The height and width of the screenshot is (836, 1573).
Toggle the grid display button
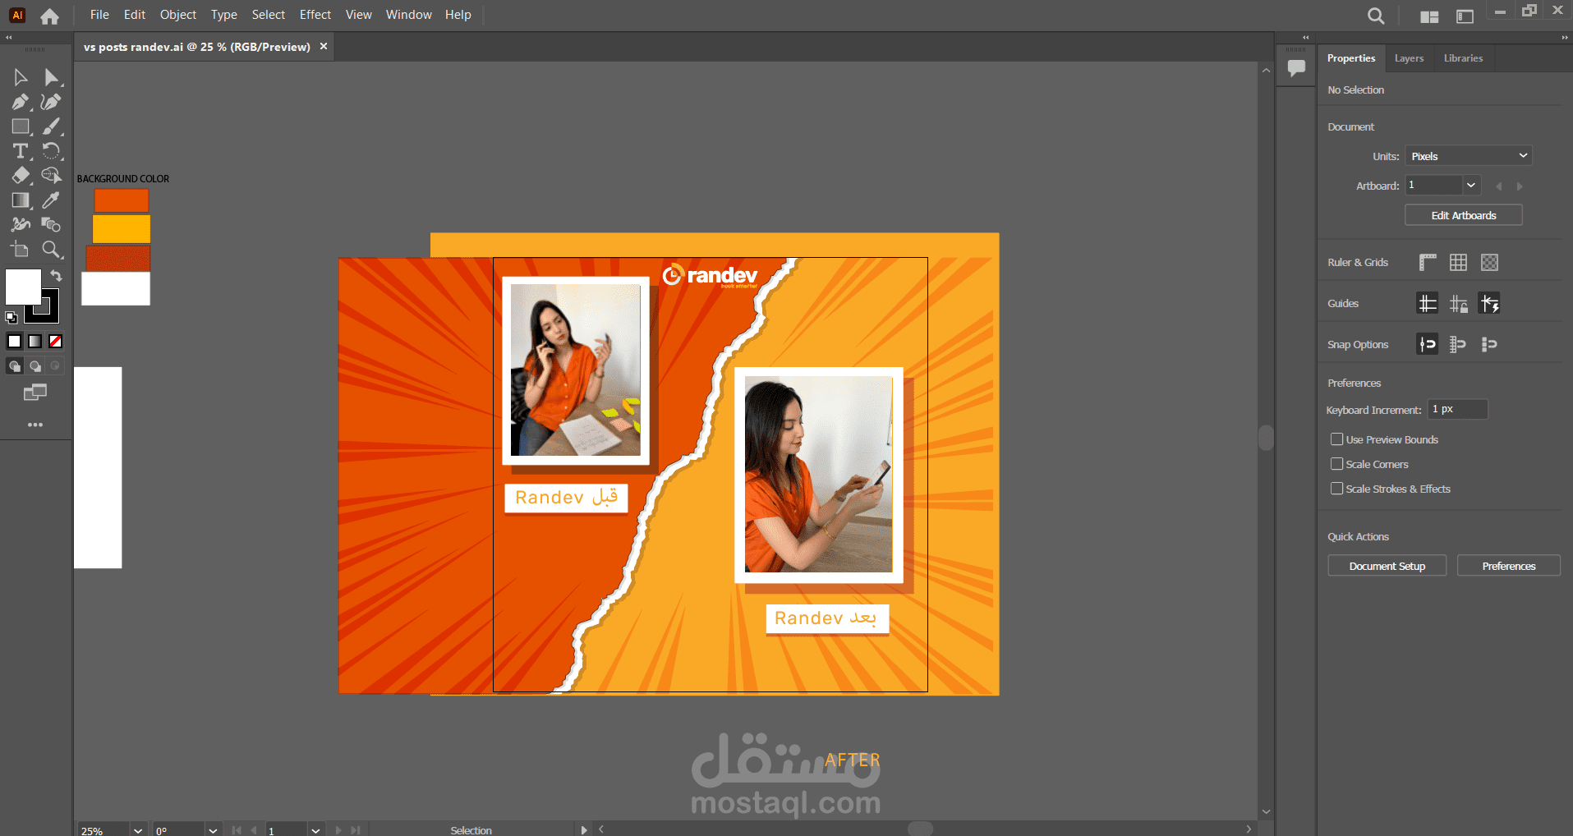tap(1458, 263)
